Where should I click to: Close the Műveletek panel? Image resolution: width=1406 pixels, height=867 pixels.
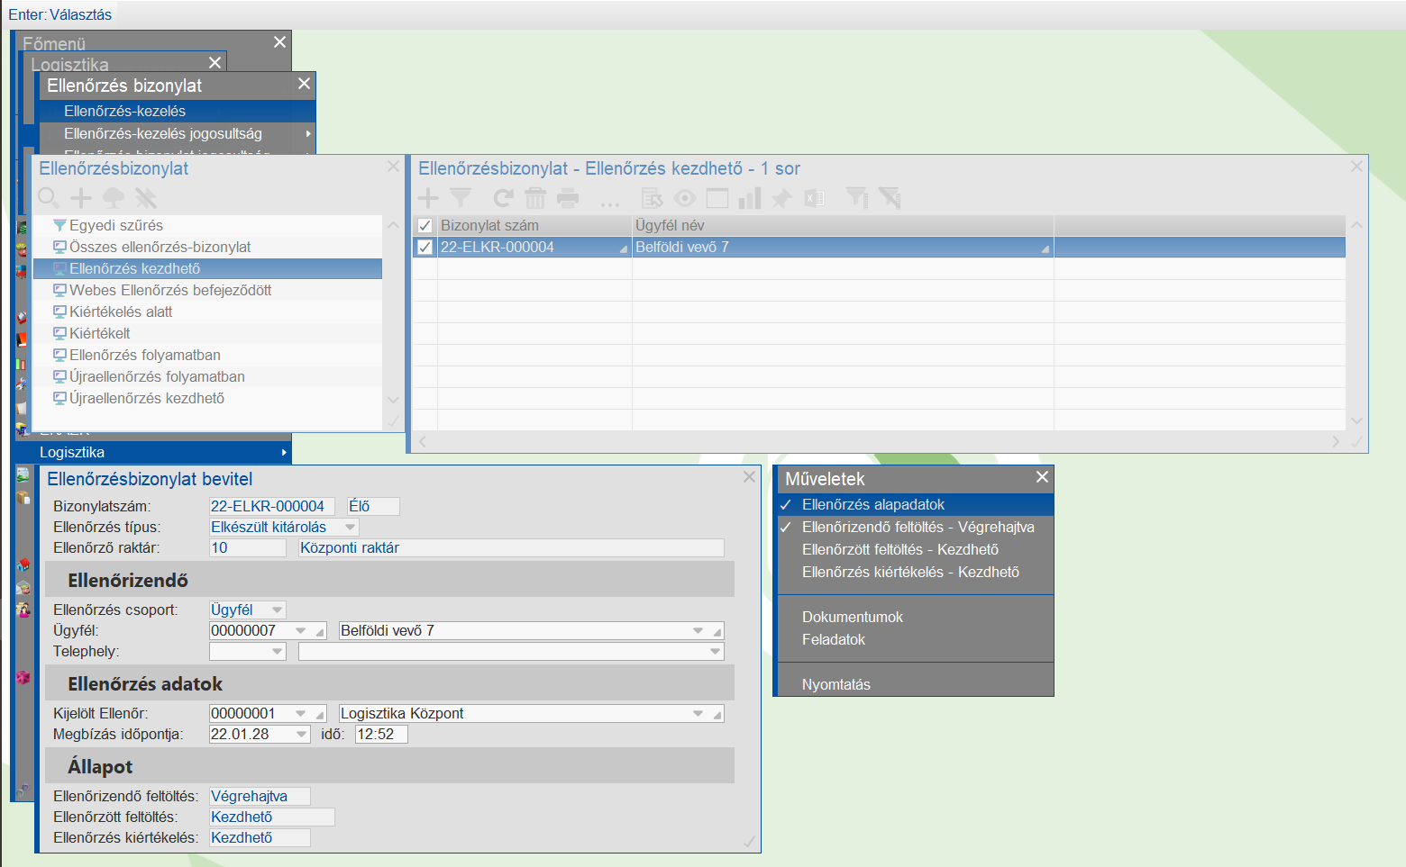pos(1042,477)
